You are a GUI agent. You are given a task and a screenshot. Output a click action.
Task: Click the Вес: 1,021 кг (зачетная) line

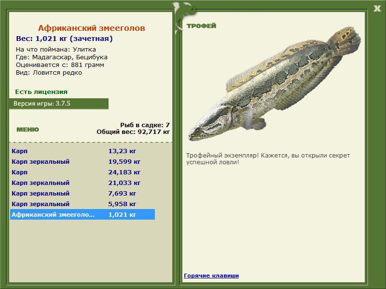pyautogui.click(x=64, y=39)
